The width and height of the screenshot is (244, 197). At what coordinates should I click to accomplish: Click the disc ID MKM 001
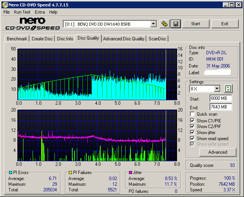tap(215, 59)
